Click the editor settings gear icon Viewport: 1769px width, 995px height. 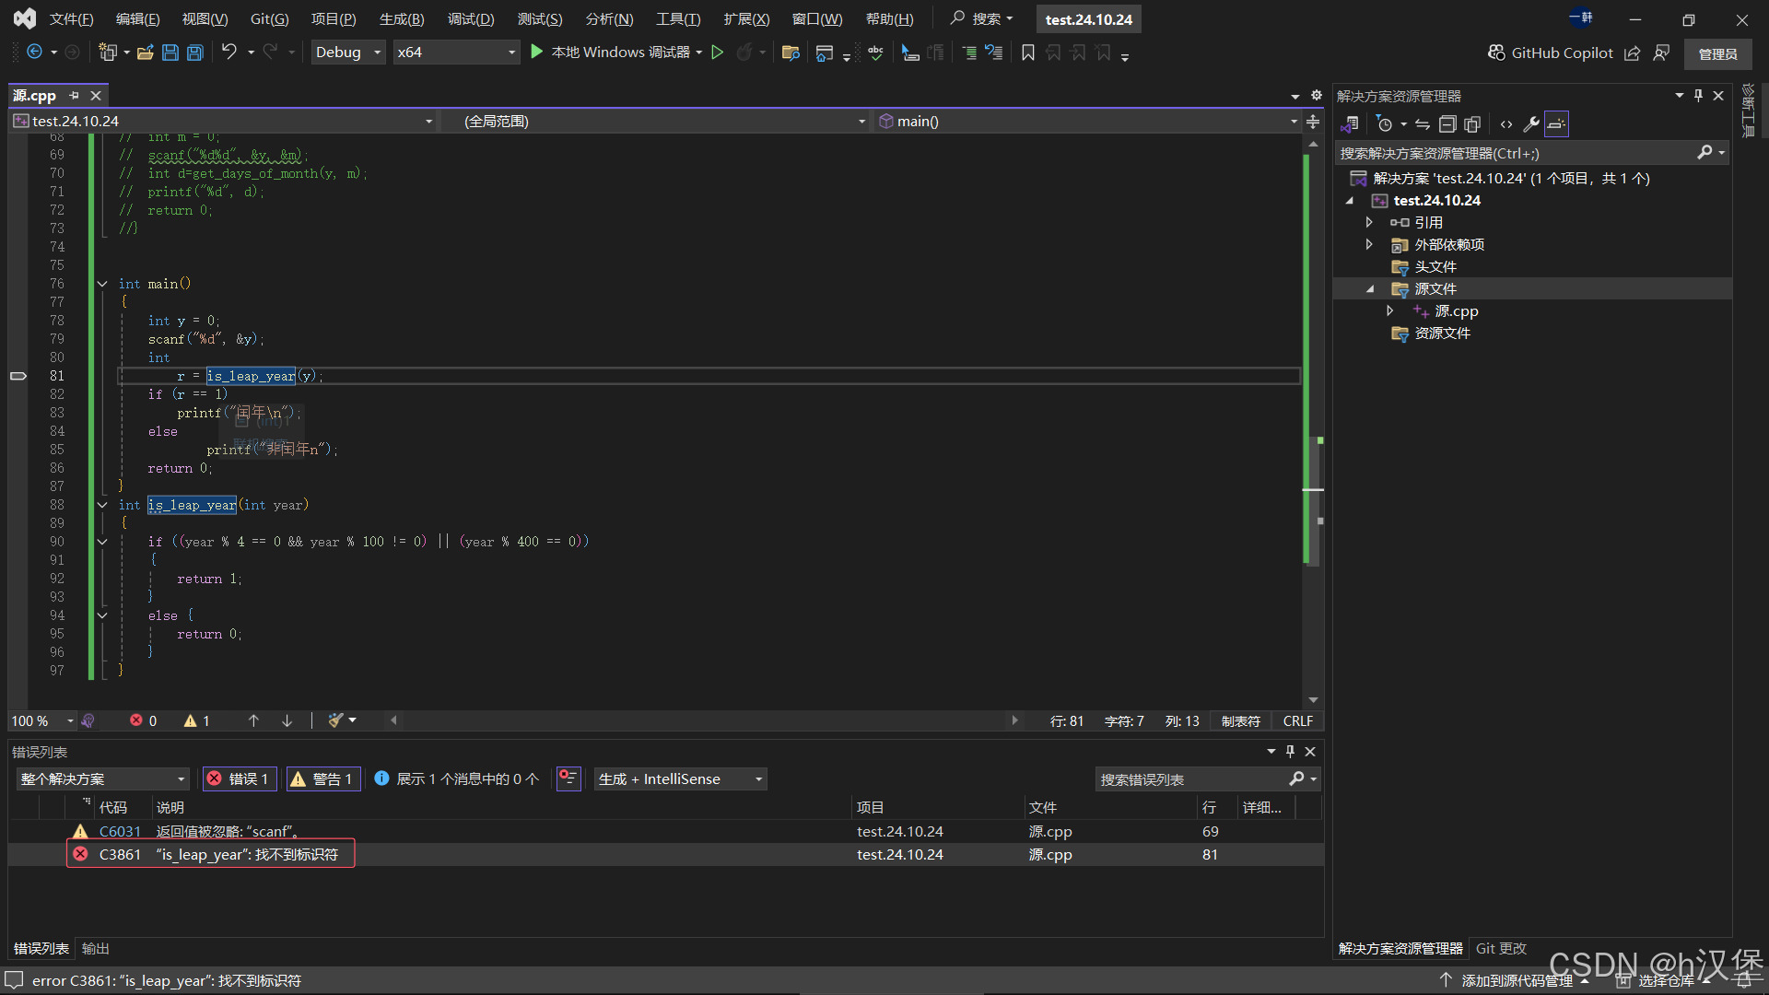[1317, 96]
